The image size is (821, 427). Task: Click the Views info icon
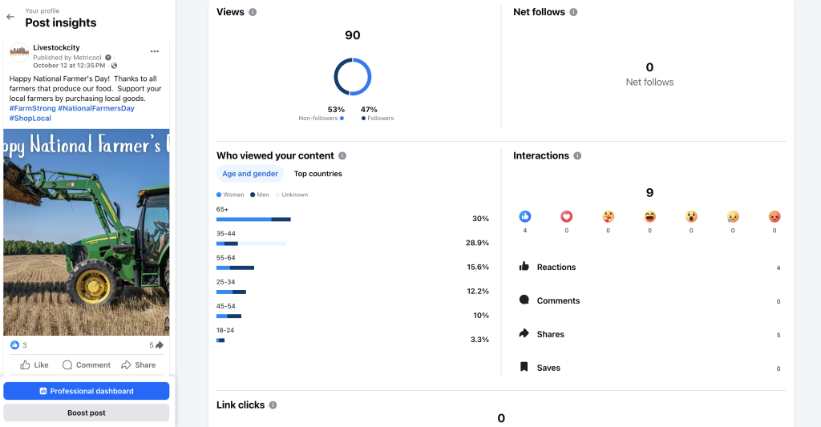click(253, 12)
